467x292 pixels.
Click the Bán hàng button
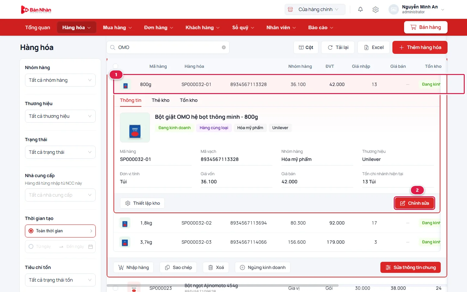tap(426, 27)
